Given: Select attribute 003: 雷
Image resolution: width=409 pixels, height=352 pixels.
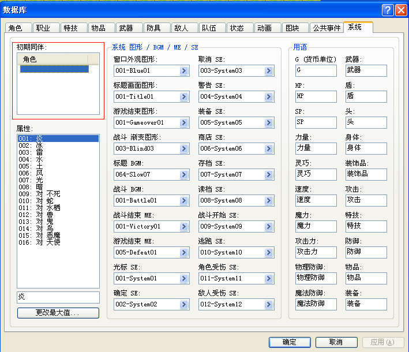Looking at the screenshot, I should (58, 152).
